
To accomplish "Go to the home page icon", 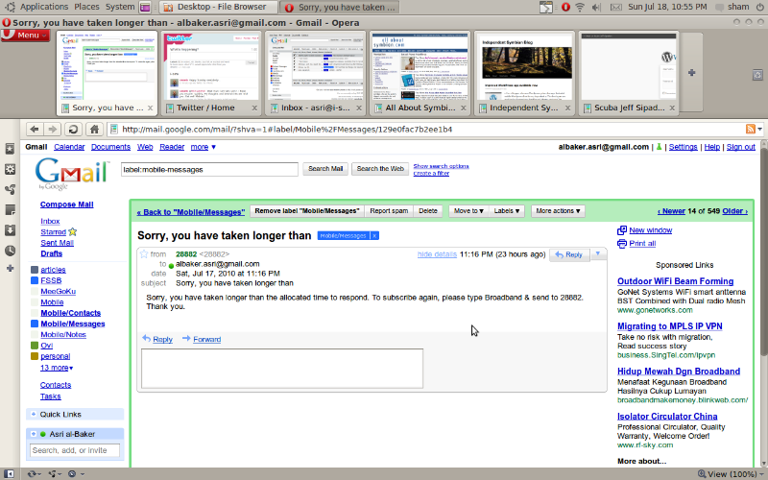I will (x=94, y=130).
